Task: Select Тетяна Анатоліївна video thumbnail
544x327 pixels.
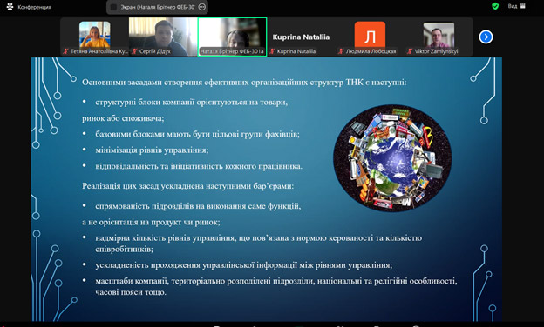Action: pyautogui.click(x=94, y=37)
